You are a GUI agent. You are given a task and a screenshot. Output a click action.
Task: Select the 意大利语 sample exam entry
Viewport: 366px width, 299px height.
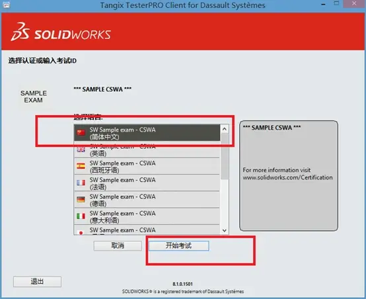[x=147, y=216]
